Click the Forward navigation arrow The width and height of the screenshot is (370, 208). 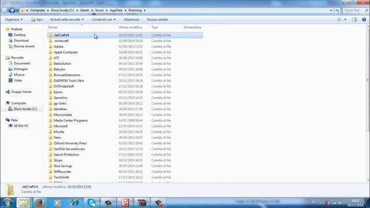pyautogui.click(x=12, y=10)
